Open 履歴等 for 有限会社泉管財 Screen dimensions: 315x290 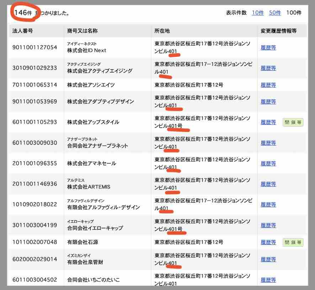tap(268, 259)
